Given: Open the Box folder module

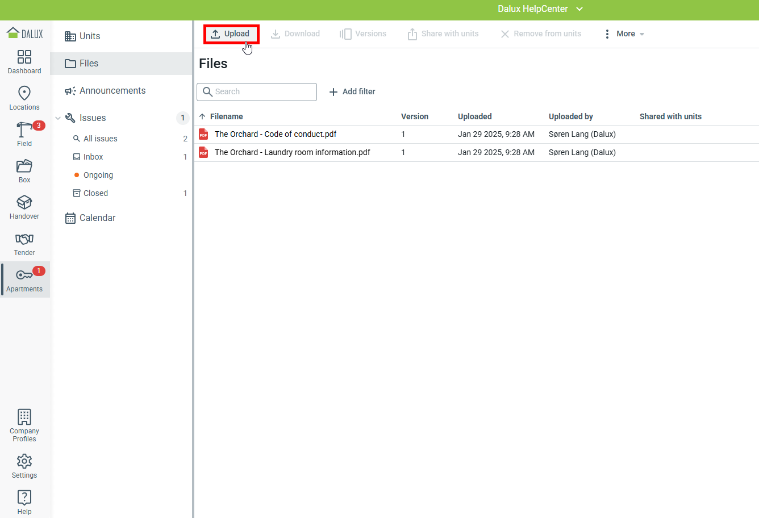Looking at the screenshot, I should pos(24,166).
